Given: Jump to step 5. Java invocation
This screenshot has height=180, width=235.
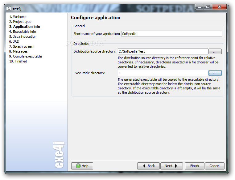Looking at the screenshot, I should point(23,36).
